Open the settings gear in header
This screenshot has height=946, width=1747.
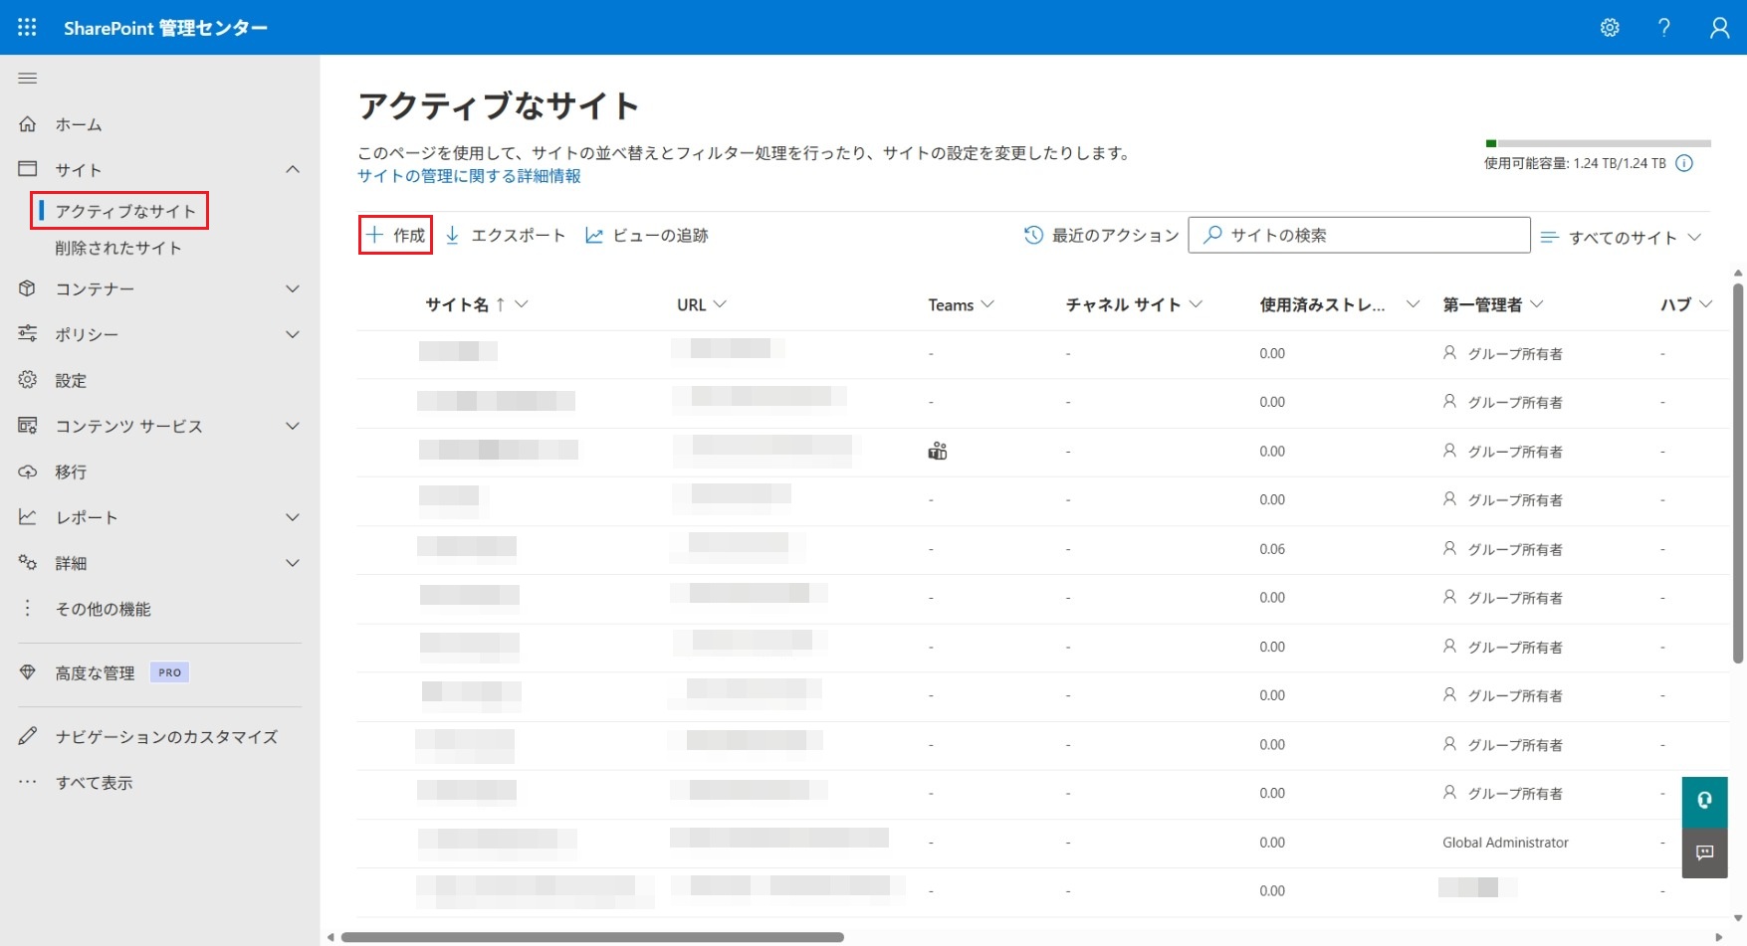pyautogui.click(x=1610, y=28)
